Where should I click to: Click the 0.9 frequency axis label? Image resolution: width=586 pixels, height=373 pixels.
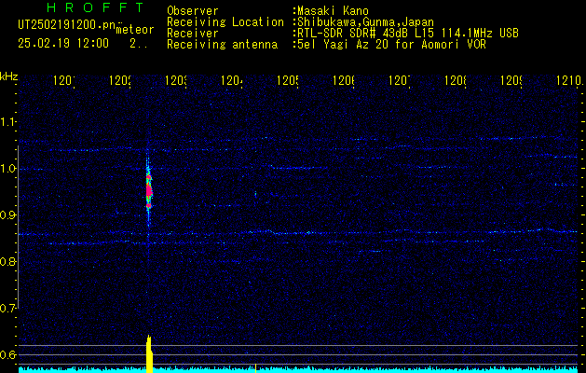[x=8, y=215]
